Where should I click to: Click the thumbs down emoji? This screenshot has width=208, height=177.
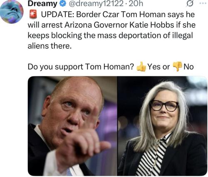[x=177, y=66]
